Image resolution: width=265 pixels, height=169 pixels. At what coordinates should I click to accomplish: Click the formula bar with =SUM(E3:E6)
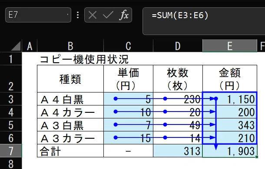point(204,21)
